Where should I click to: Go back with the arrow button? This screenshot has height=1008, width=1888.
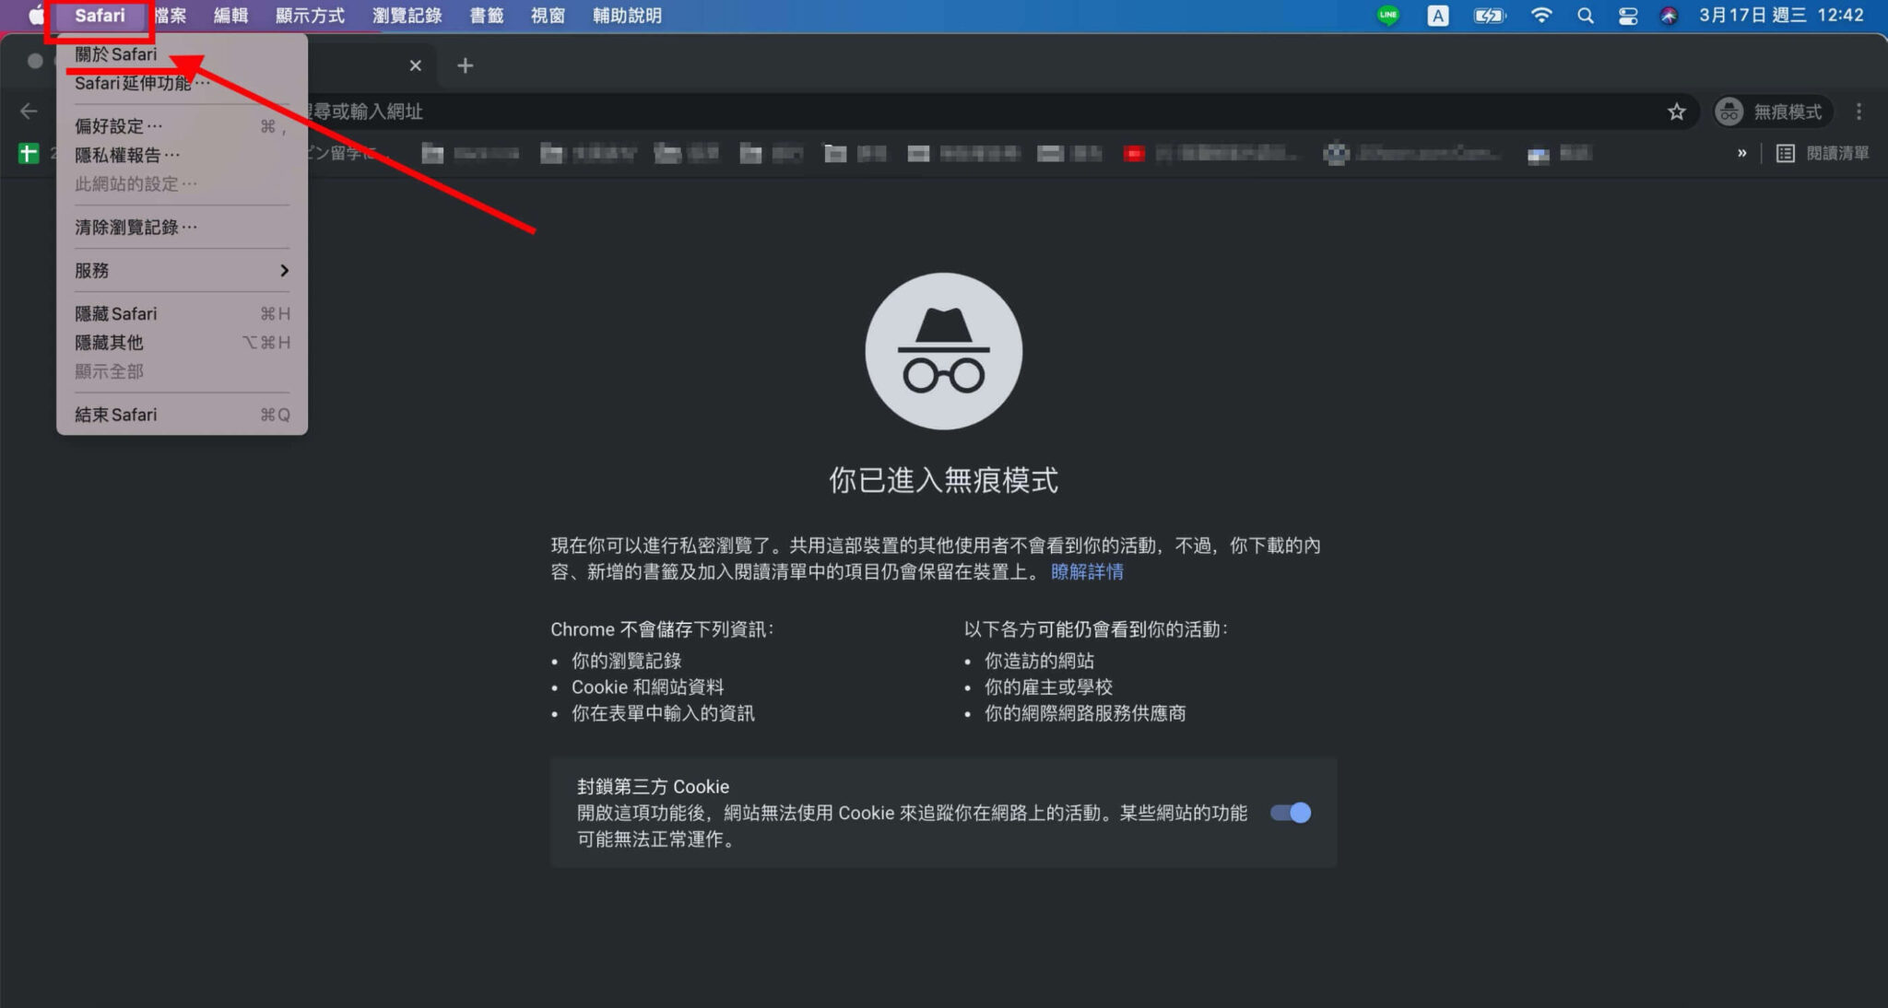29,111
